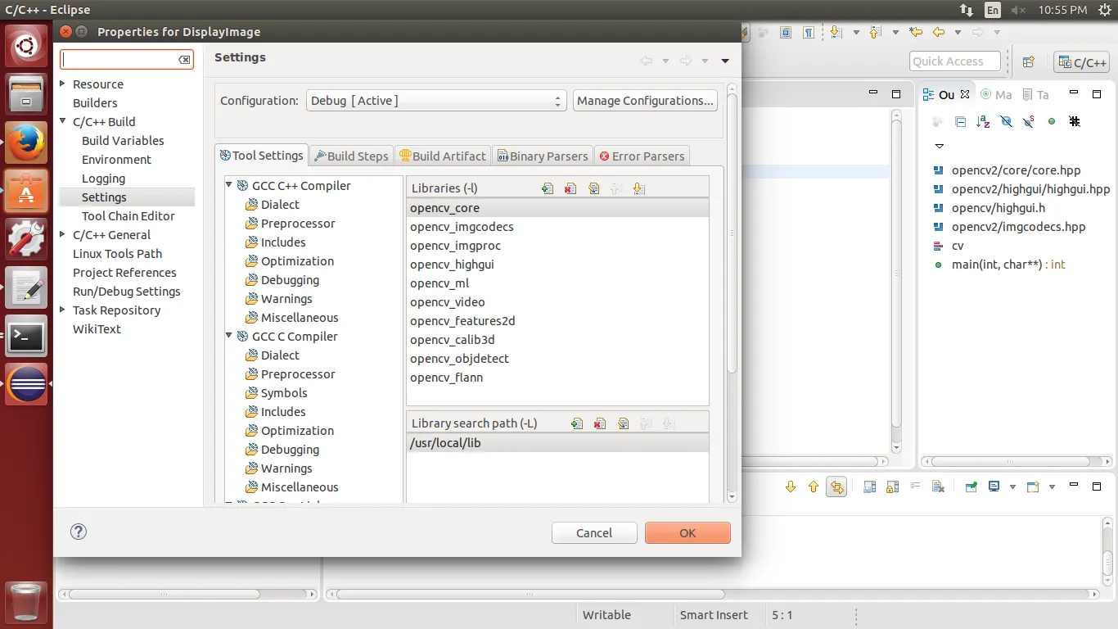Open the dialog help question-mark icon

tap(79, 532)
